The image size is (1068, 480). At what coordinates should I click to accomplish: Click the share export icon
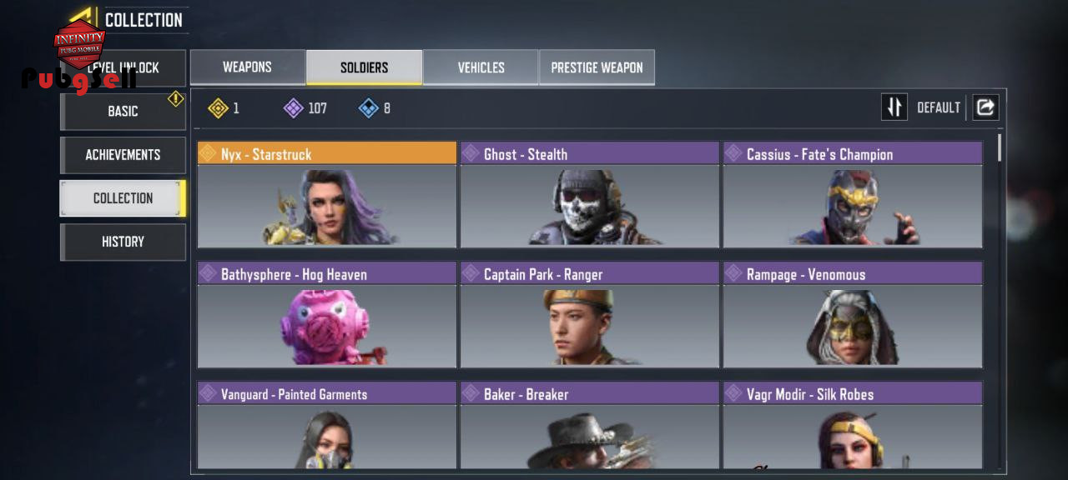tap(985, 107)
